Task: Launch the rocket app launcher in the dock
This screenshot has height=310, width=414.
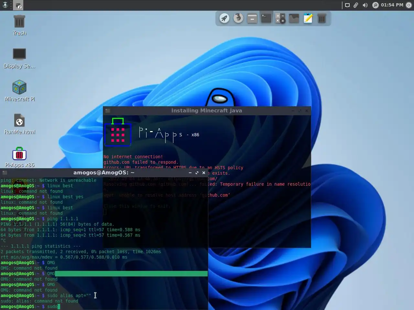Action: [224, 18]
